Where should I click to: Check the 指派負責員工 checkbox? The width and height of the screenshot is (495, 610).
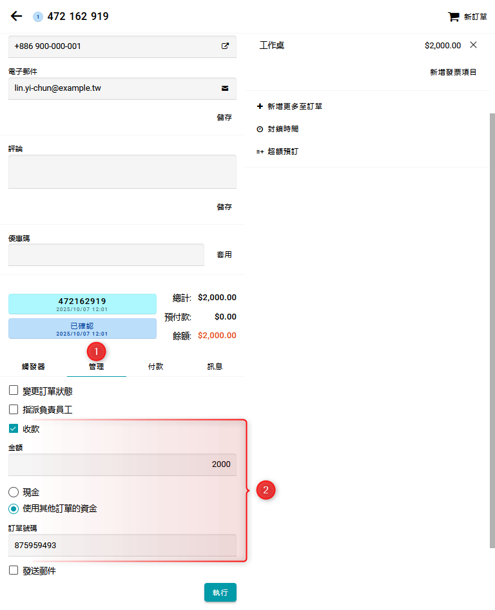[x=14, y=409]
